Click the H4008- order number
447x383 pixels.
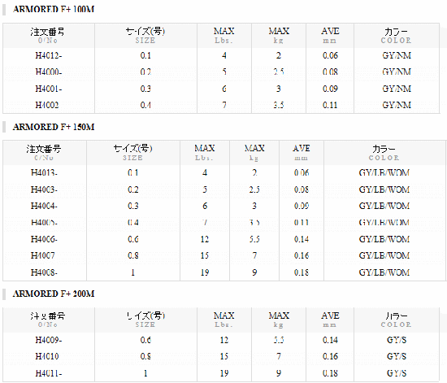tap(44, 272)
